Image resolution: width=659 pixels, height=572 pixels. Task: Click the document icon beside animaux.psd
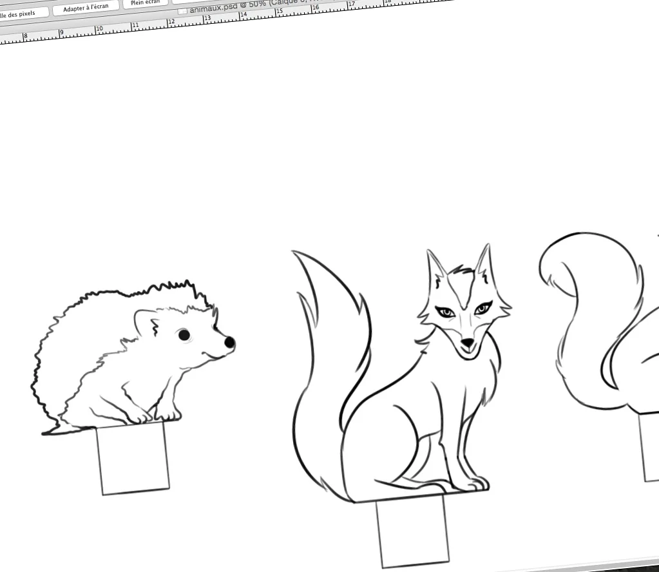[x=182, y=11]
